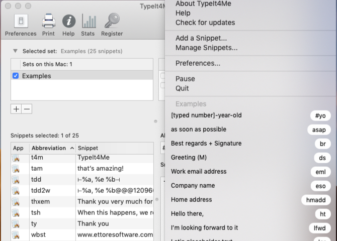Image resolution: width=337 pixels, height=241 pixels.
Task: Click the asap abbreviation badge
Action: click(319, 130)
